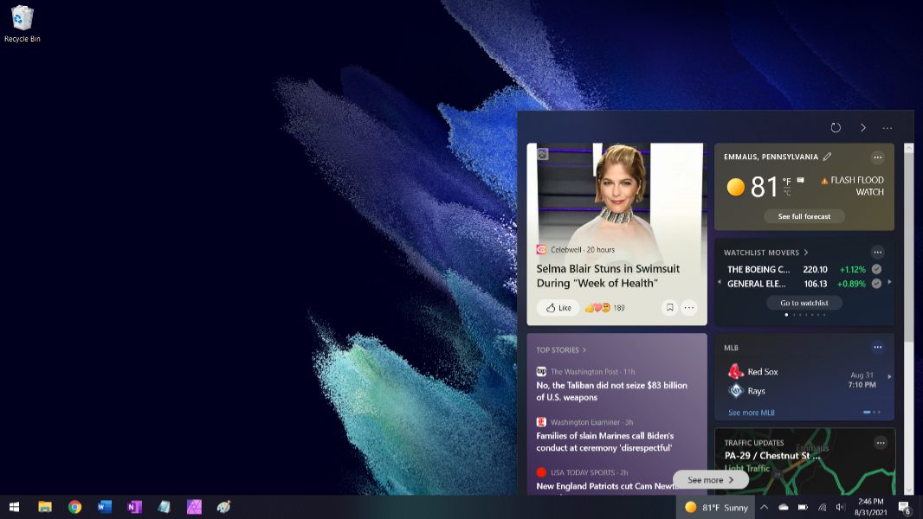This screenshot has width=923, height=519.
Task: Launch OneNote from the taskbar
Action: 133,507
